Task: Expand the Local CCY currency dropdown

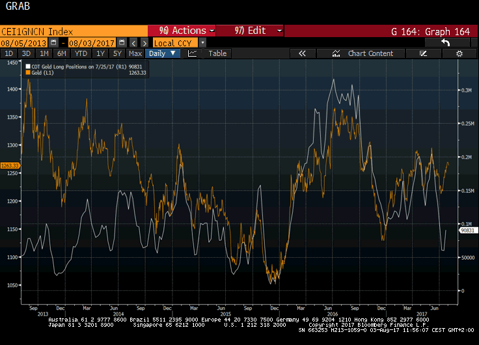Action: point(202,43)
